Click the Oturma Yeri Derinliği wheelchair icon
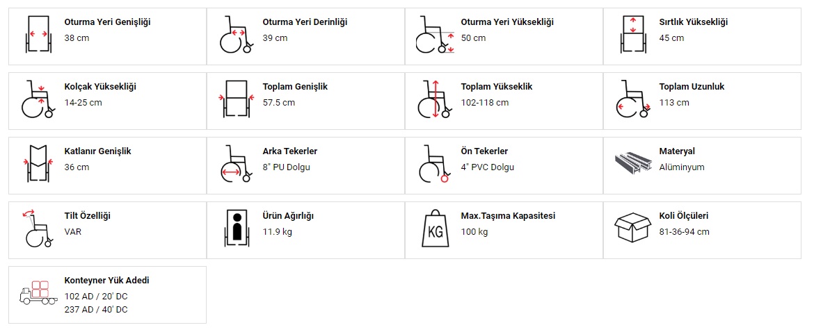The image size is (814, 332). (x=237, y=34)
